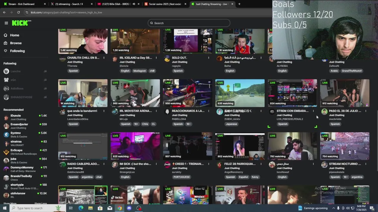The image size is (378, 212).
Task: Open recommended channel Syztmz
Action: (x=25, y=135)
